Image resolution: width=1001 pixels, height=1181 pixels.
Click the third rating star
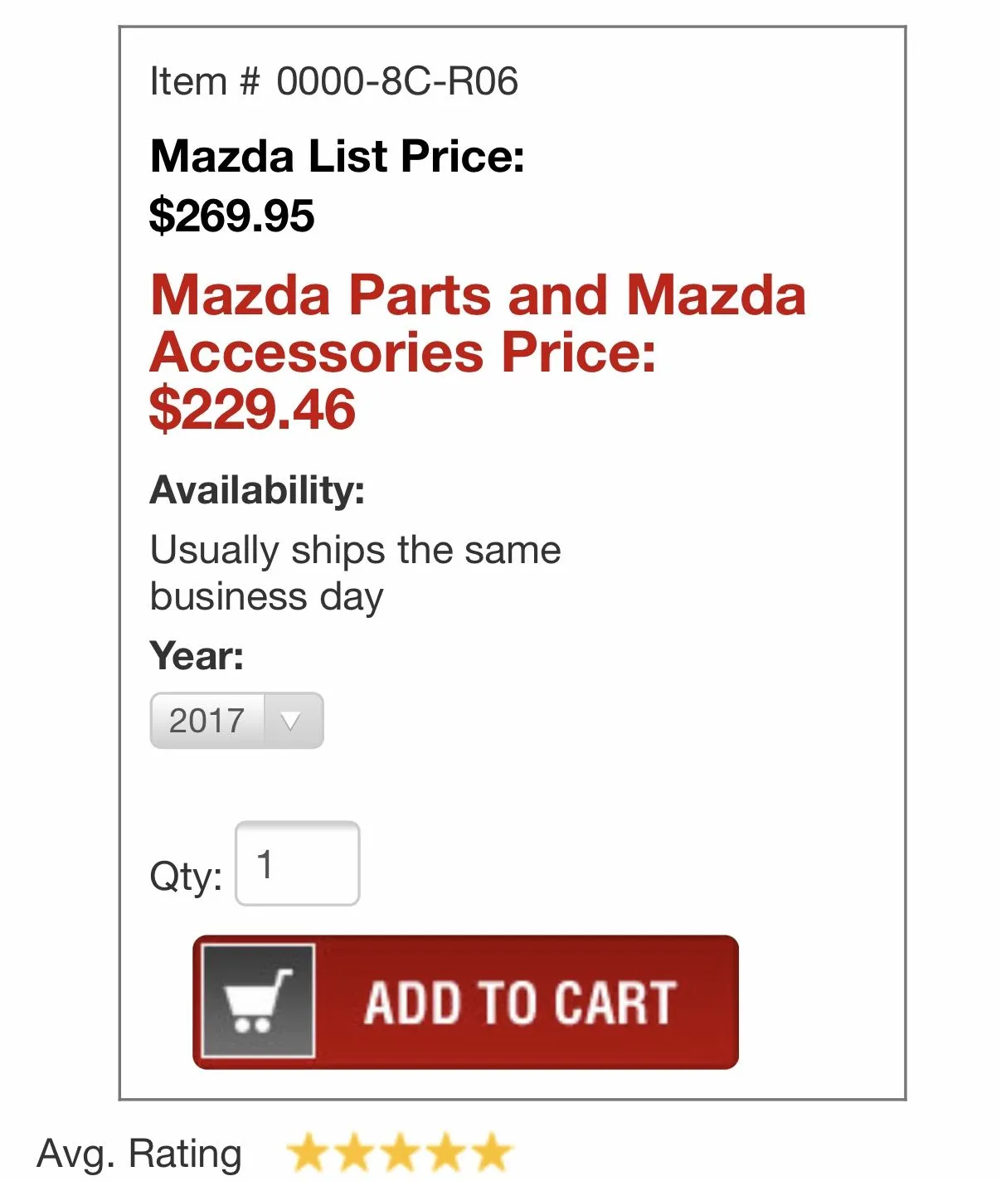click(401, 1153)
